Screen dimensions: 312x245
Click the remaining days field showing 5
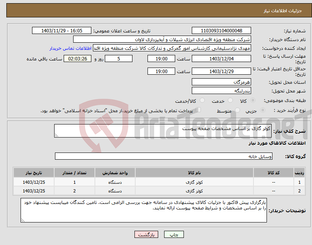pyautogui.click(x=119, y=58)
